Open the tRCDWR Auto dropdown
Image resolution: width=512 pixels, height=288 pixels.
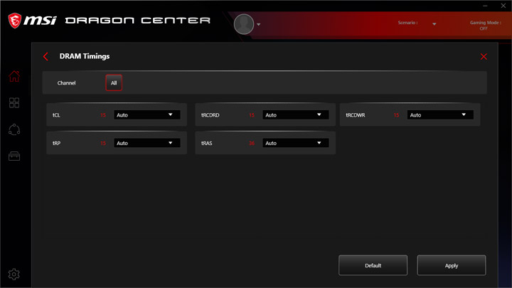(440, 114)
